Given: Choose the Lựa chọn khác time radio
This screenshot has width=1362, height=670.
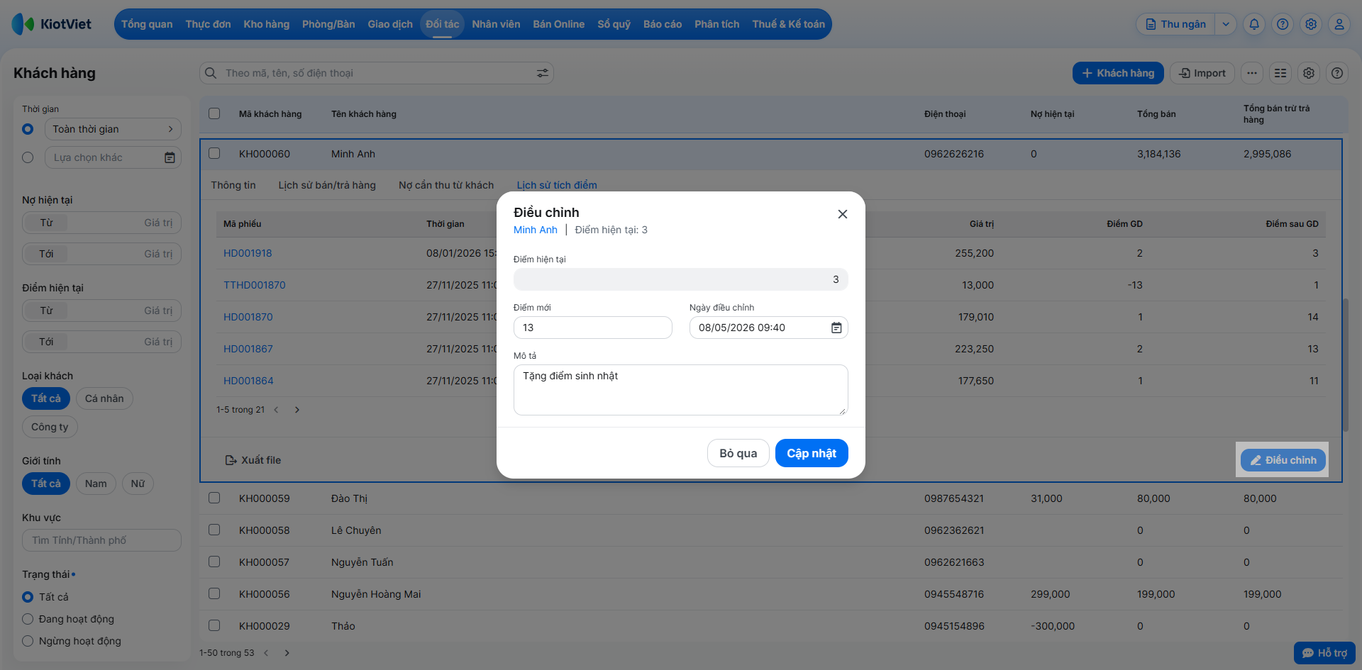Looking at the screenshot, I should [x=28, y=157].
